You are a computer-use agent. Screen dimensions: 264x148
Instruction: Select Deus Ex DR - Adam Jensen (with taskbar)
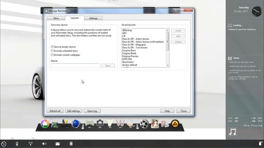pos(143,42)
